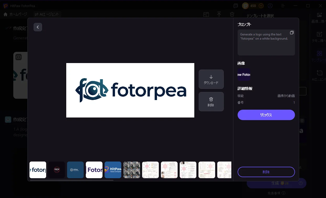Select the HitPaw Video Enhancer thumbnail
326x198 pixels.
click(113, 170)
